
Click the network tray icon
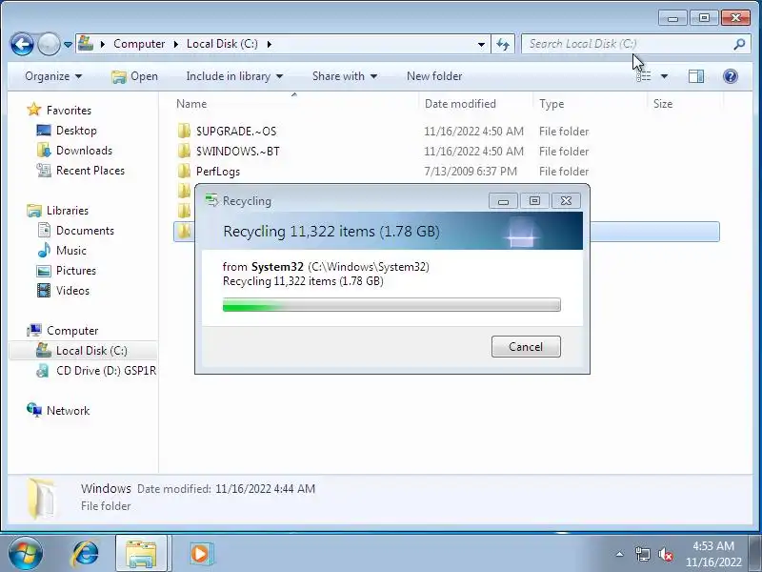point(642,554)
